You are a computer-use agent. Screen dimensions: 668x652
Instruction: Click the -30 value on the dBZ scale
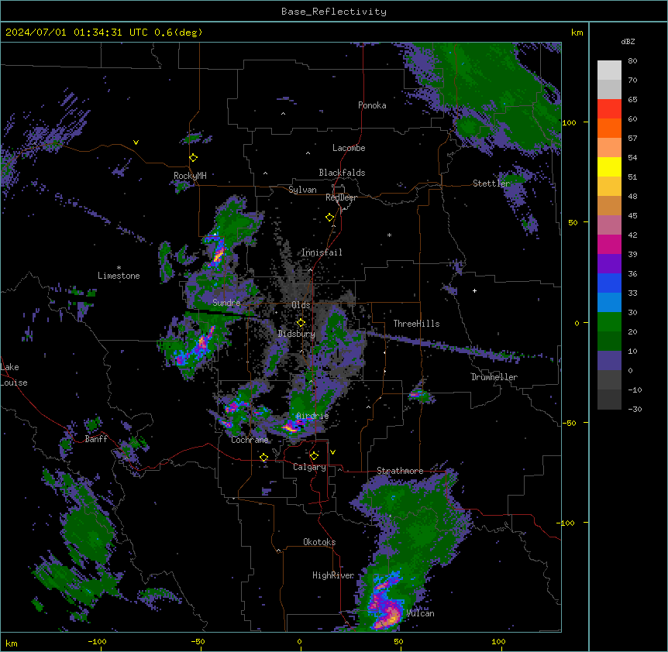[x=635, y=409]
